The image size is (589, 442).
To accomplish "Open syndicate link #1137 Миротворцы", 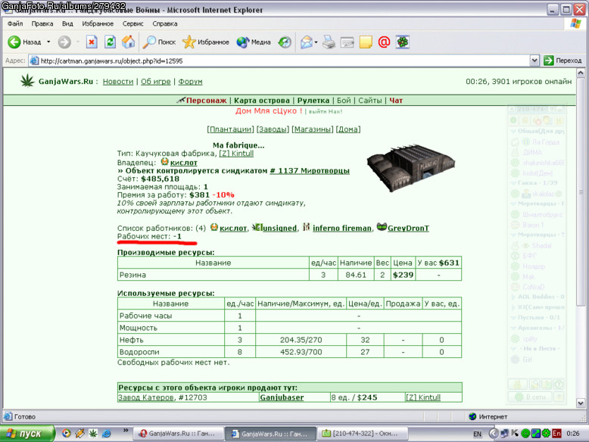I will tap(310, 171).
